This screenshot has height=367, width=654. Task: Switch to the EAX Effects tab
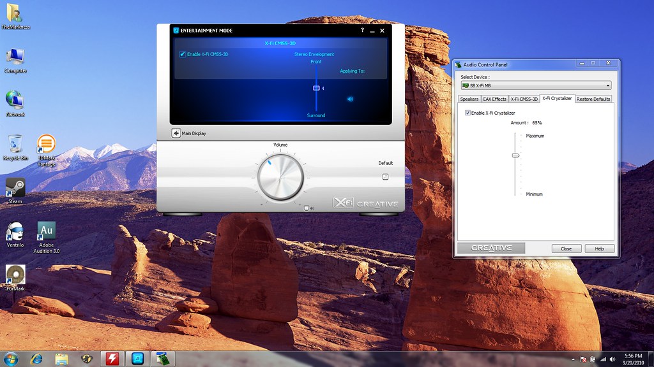pos(494,99)
